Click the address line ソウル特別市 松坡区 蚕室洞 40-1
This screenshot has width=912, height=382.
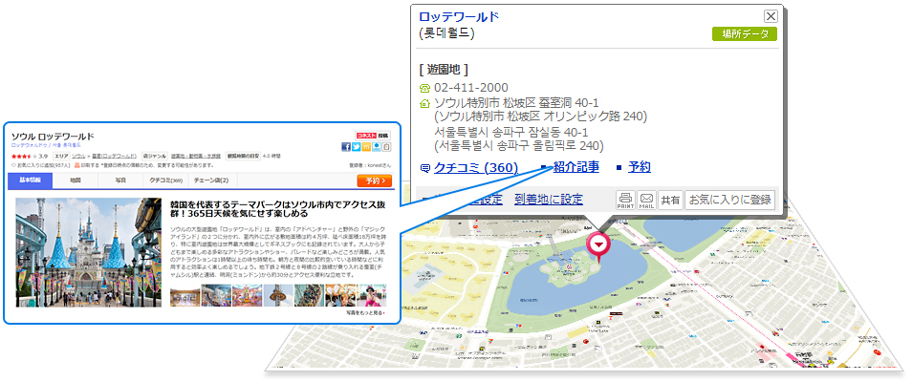516,103
